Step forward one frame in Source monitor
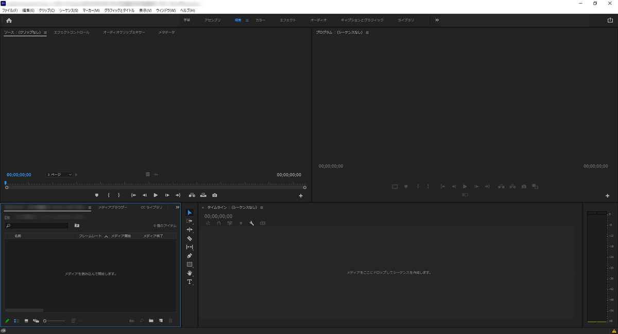The height and width of the screenshot is (334, 618). [167, 195]
